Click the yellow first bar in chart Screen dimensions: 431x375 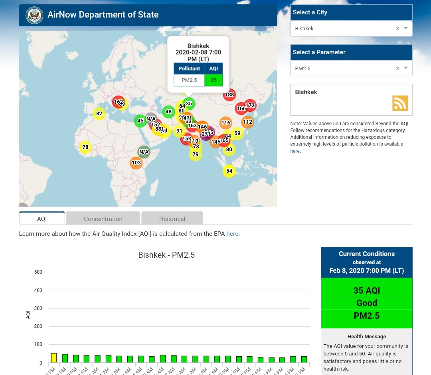coord(53,358)
